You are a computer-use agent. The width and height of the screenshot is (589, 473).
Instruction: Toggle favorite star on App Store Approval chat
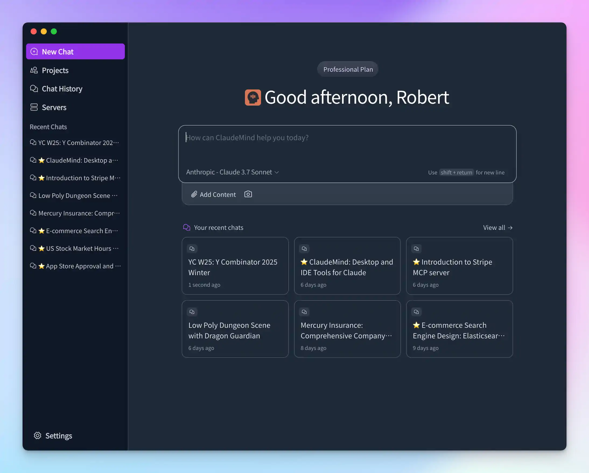(x=41, y=266)
